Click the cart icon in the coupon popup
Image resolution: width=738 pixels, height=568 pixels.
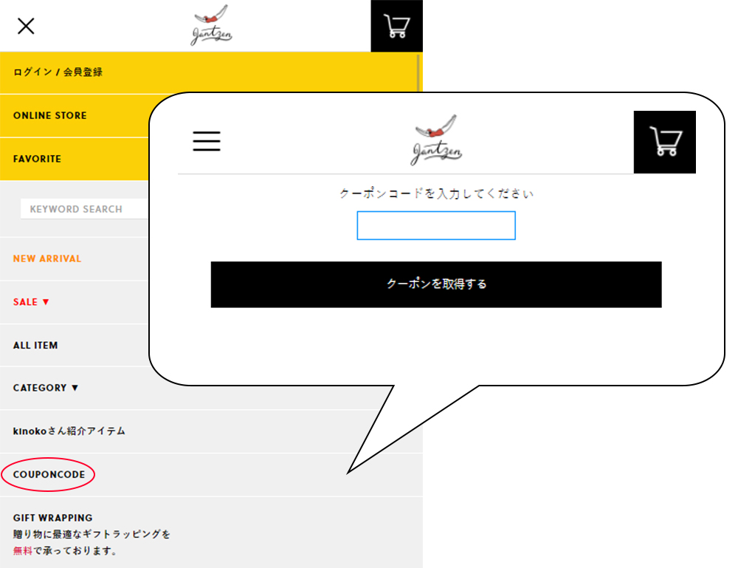click(665, 142)
